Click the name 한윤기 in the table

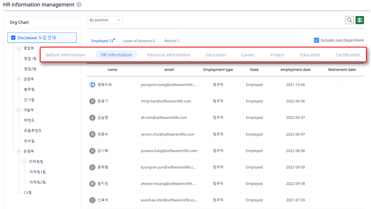(x=103, y=101)
